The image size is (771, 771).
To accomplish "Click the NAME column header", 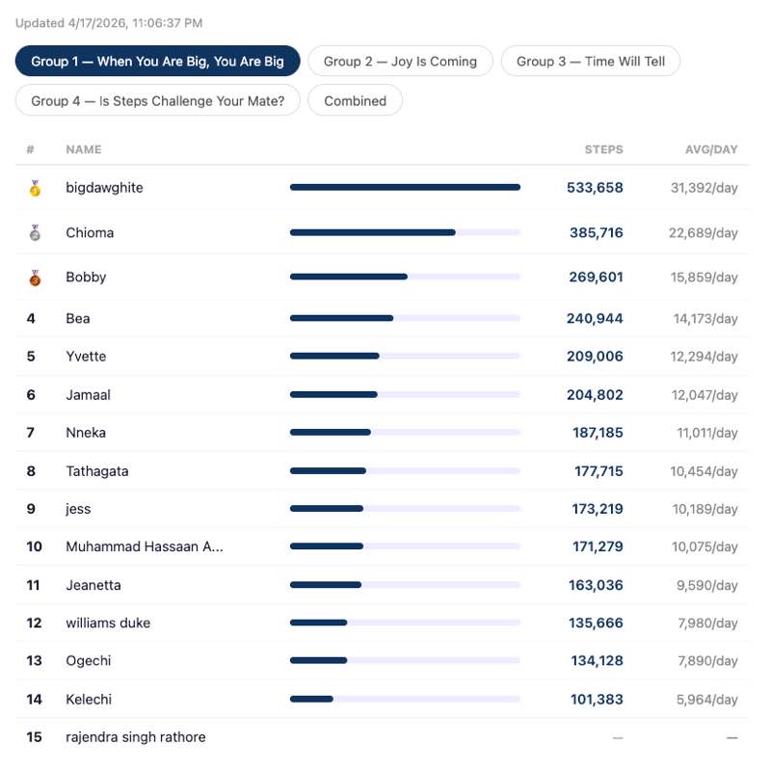I will 83,149.
